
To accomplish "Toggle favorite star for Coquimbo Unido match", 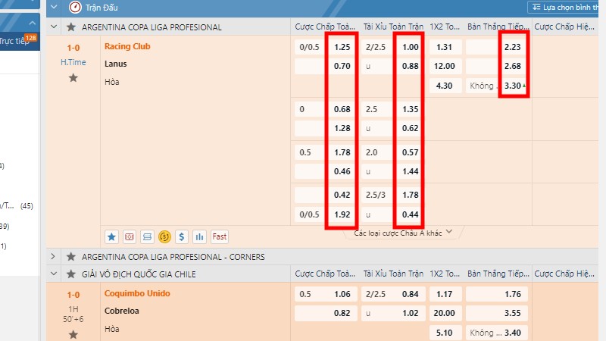I will click(73, 334).
